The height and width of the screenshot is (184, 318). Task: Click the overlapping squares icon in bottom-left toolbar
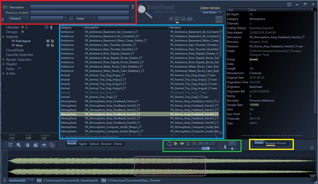[x=52, y=145]
